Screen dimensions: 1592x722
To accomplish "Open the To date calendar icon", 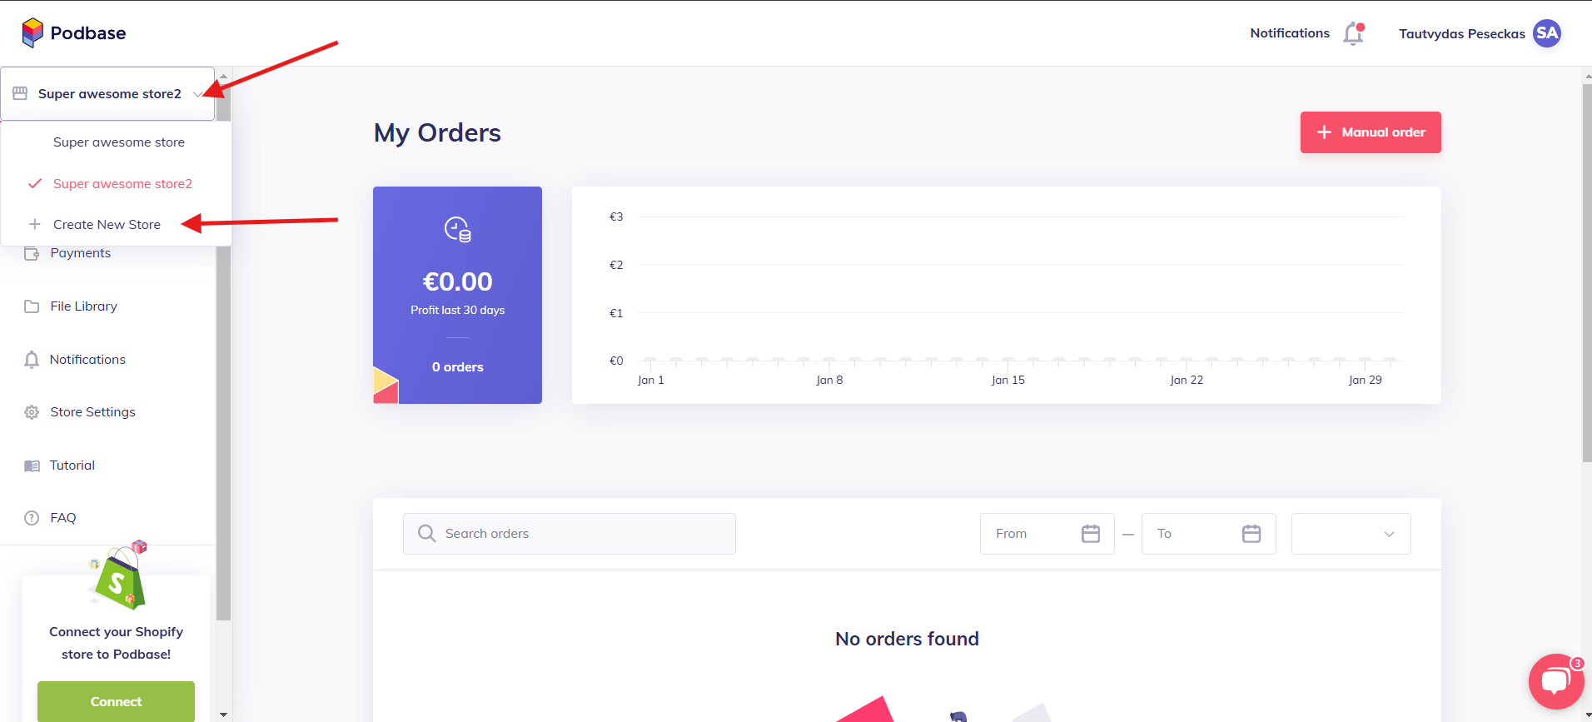I will (1251, 534).
